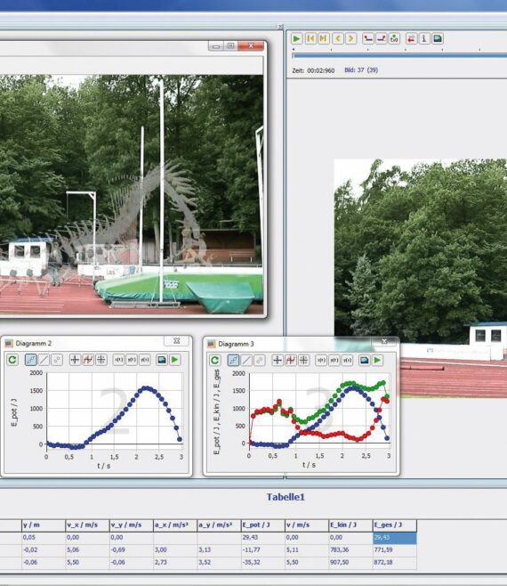Click the table cell '5,06'
The height and width of the screenshot is (586, 507).
coord(87,549)
